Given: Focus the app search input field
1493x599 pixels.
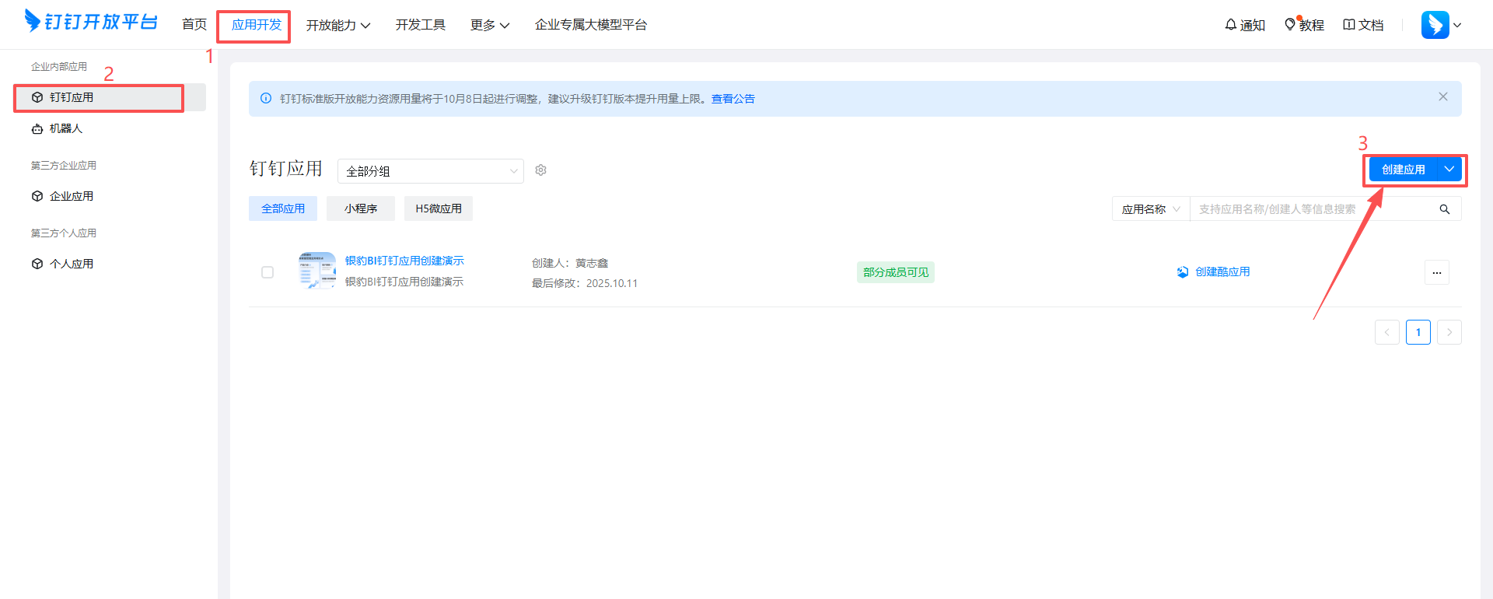Looking at the screenshot, I should (1310, 209).
